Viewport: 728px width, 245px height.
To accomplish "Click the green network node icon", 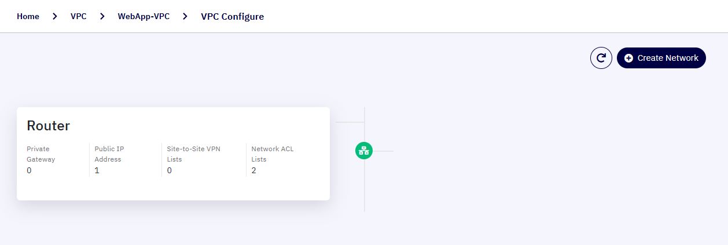I will 364,151.
